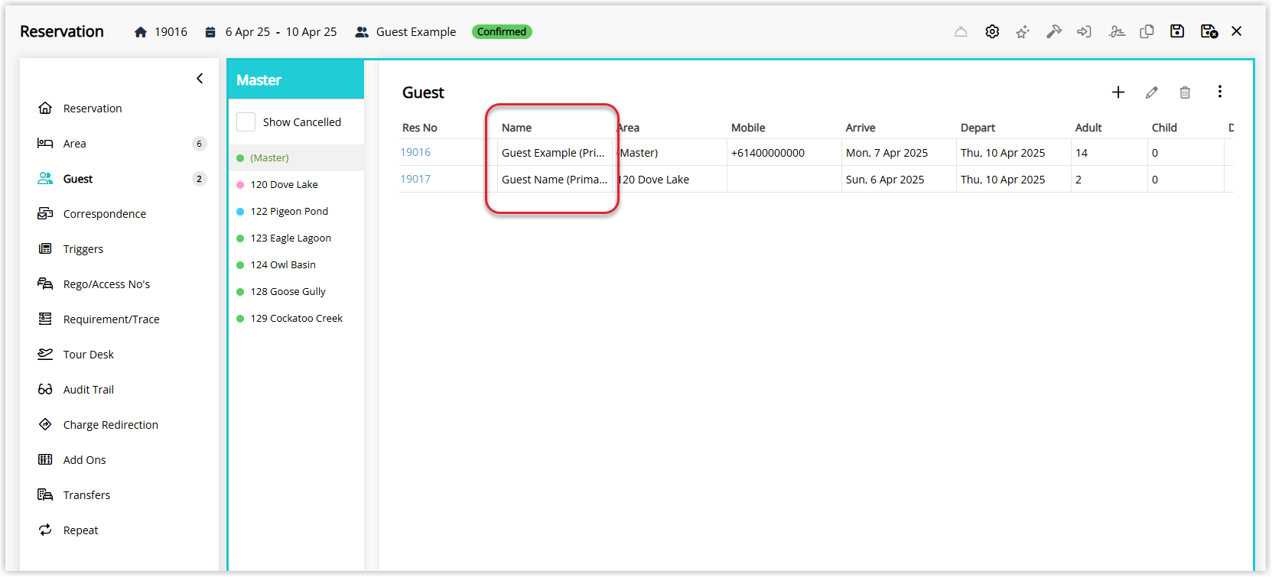Screen dimensions: 1272x577
Task: Sort by the Child column header
Action: point(1164,128)
